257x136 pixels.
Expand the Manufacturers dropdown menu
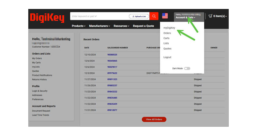99,26
